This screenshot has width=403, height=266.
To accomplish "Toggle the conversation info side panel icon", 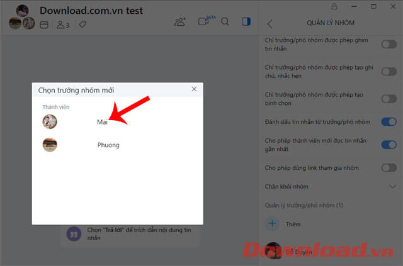I will tap(246, 21).
